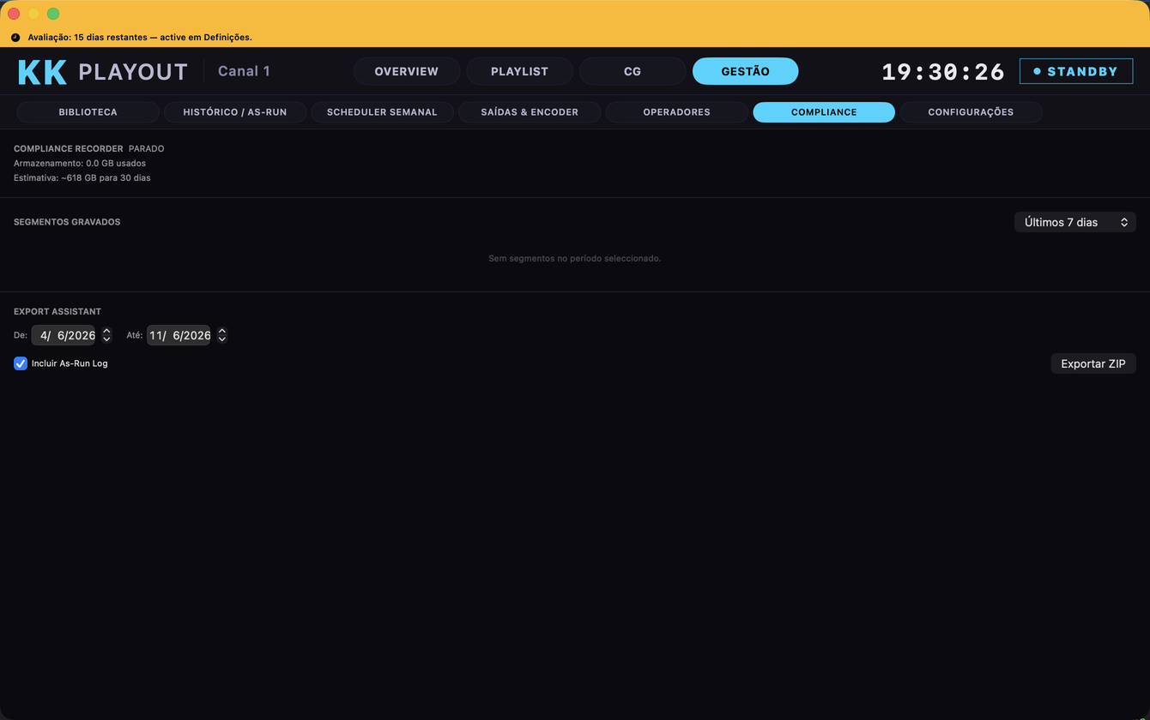Open the CG section
Viewport: 1150px width, 720px height.
(632, 71)
